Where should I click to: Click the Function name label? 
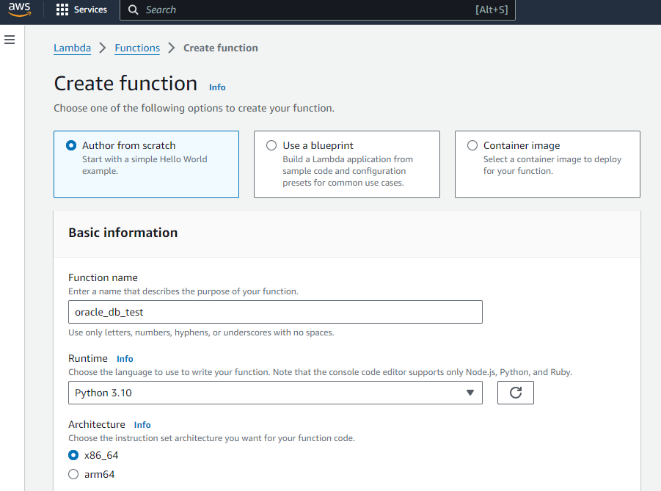click(x=103, y=278)
